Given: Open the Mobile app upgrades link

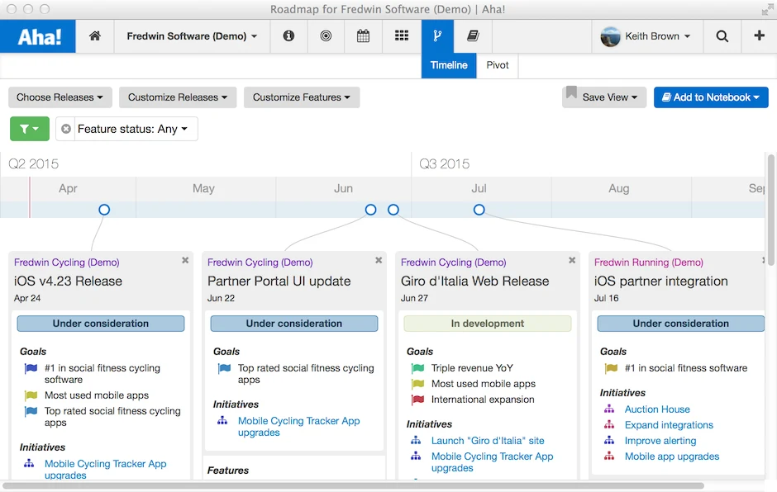Looking at the screenshot, I should click(672, 457).
